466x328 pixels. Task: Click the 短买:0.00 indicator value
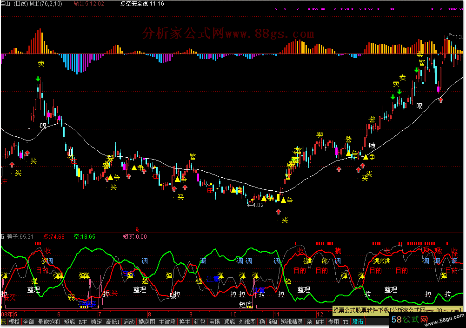[135, 237]
